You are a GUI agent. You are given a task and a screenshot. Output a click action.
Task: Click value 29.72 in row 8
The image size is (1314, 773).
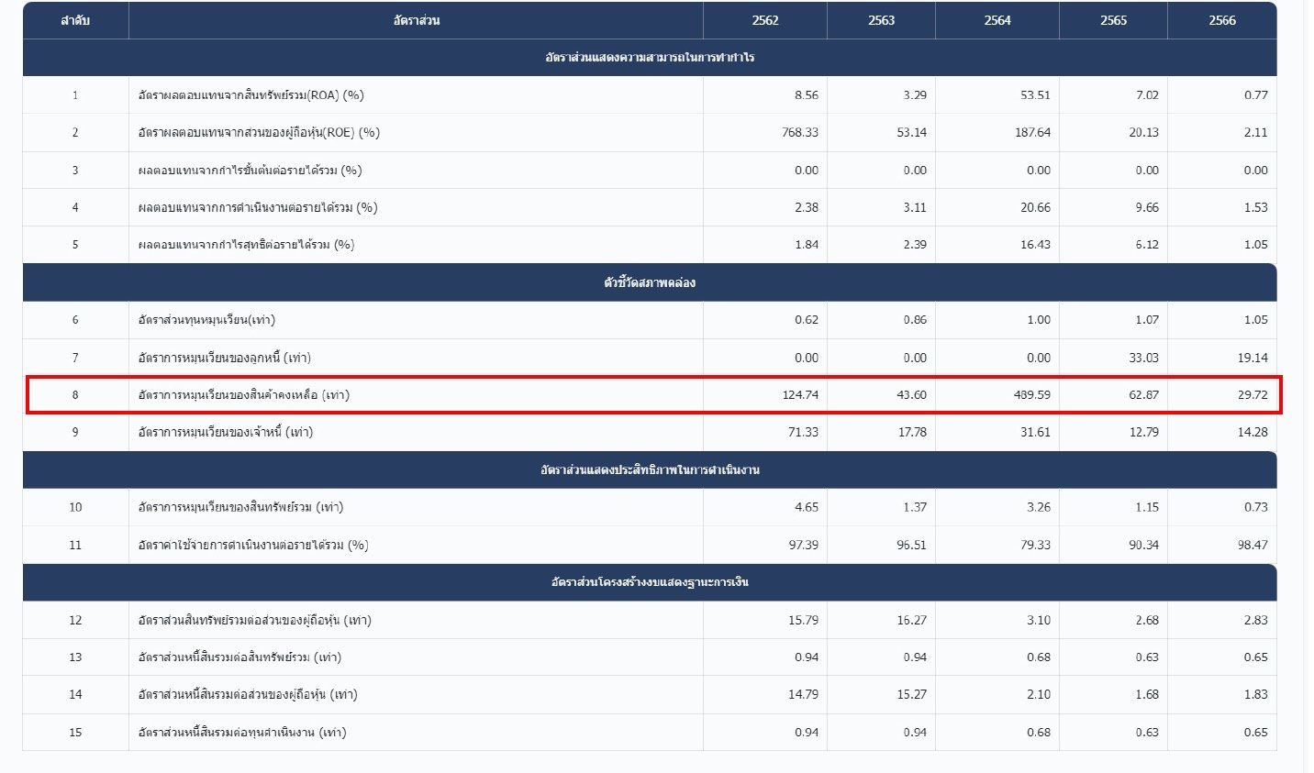pos(1253,395)
